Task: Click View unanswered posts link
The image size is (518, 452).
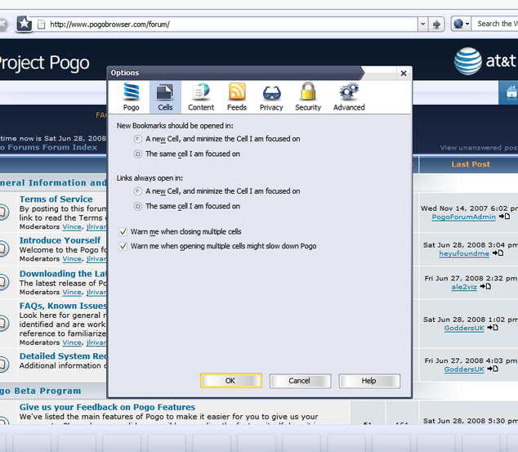Action: point(479,148)
